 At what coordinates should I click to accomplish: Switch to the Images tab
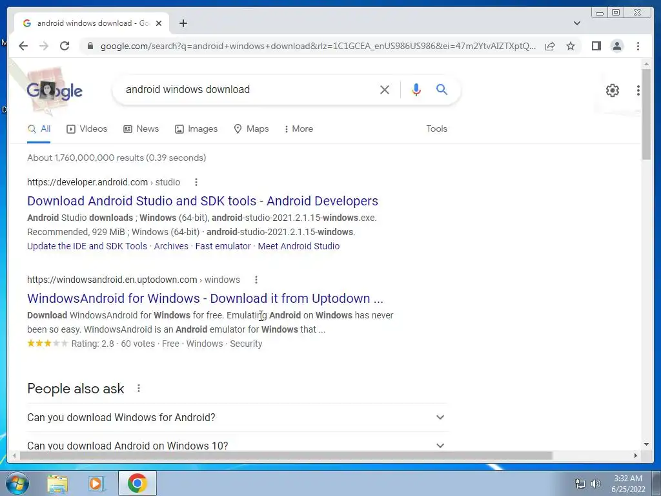pos(196,129)
